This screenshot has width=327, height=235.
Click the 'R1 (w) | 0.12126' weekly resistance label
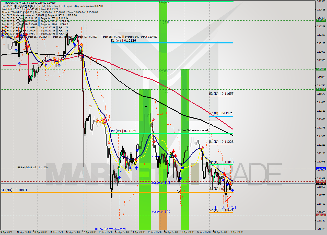point(123,40)
